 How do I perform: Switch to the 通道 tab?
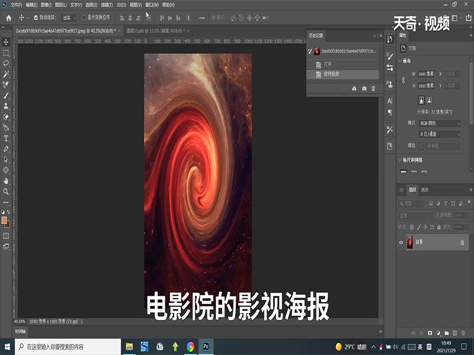[424, 189]
